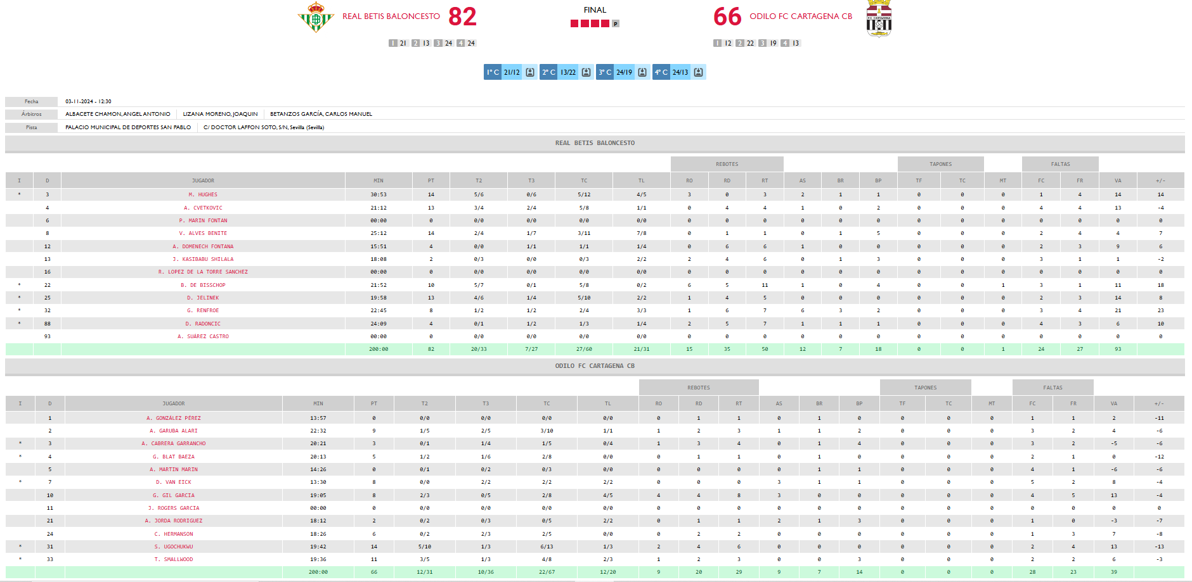
Task: Open the Odilo FC Cartagena CB team name link
Action: 801,16
